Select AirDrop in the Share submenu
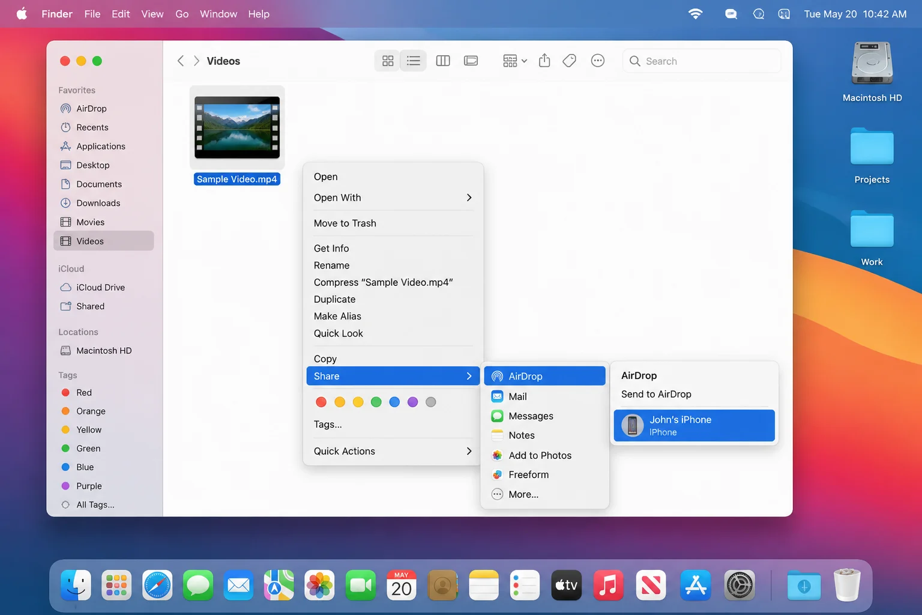Viewport: 922px width, 615px height. (x=544, y=376)
